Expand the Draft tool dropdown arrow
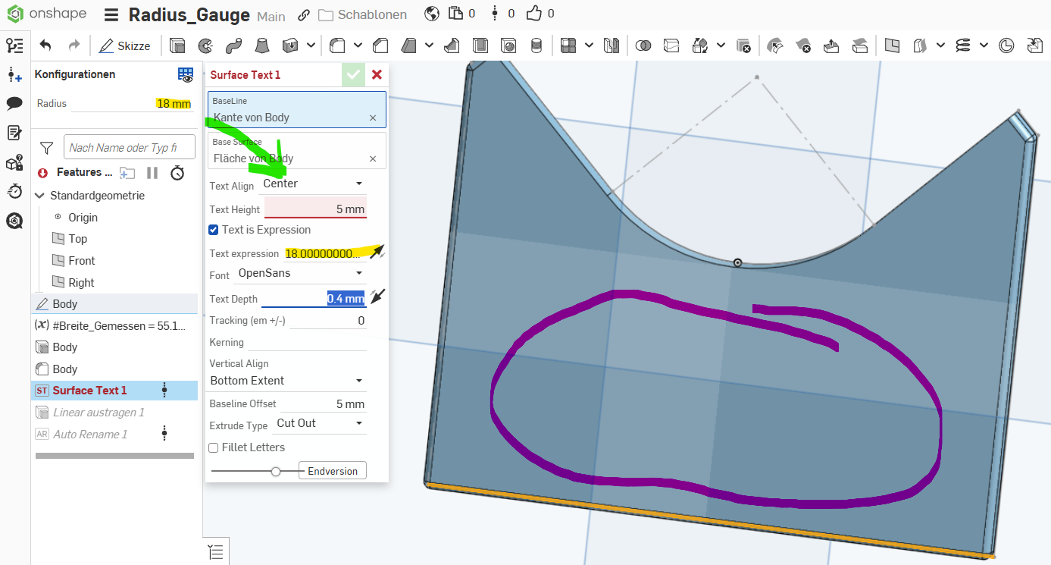 [x=429, y=46]
